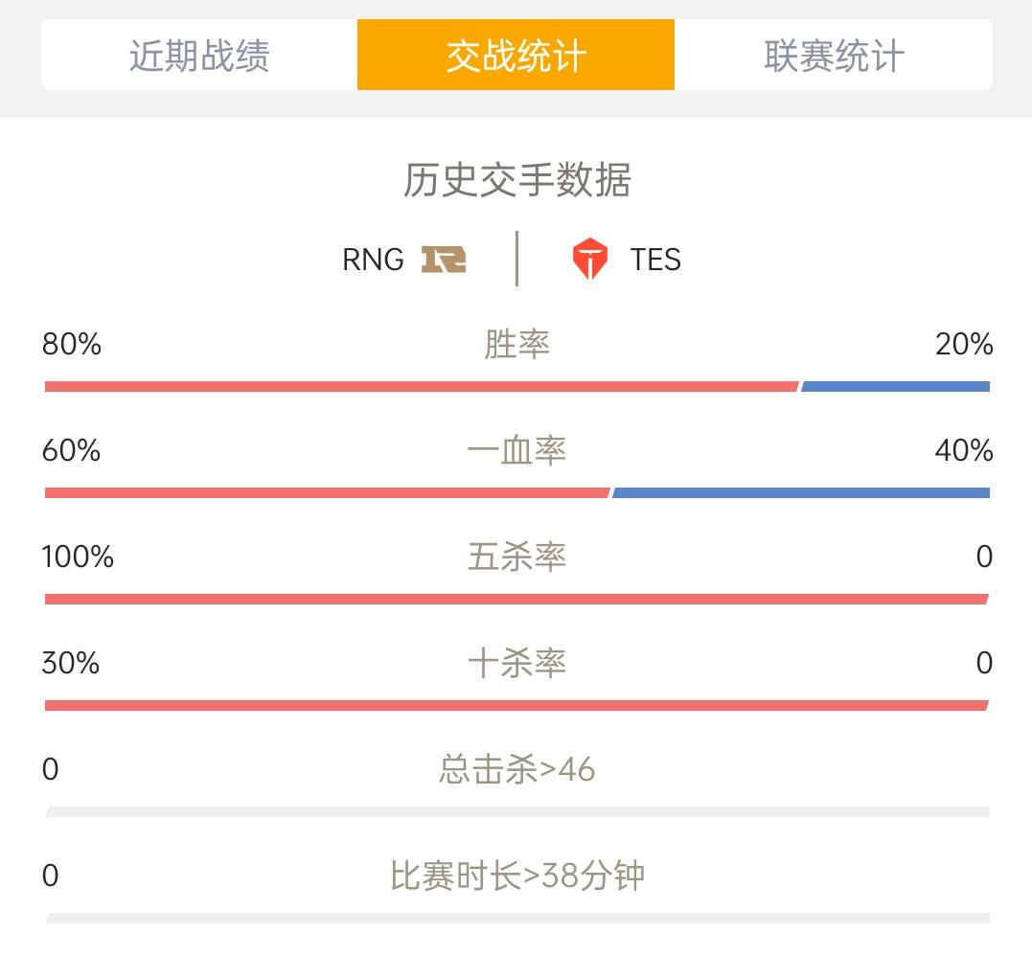This screenshot has height=956, width=1032.
Task: Click the empty 比赛时长>38分钟 bar
Action: [517, 918]
